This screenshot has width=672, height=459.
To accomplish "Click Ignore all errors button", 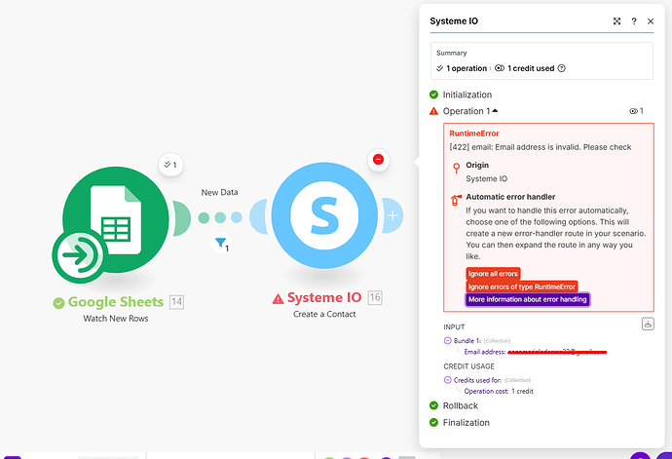I will coord(493,274).
